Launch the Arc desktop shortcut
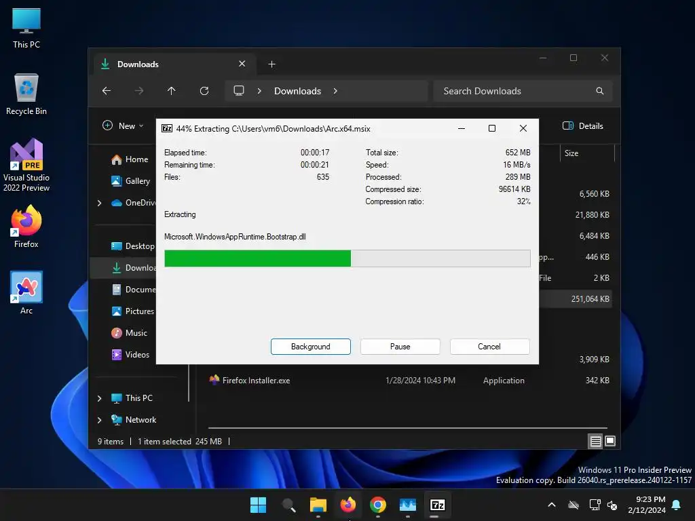Screen dimensions: 695x521 [26, 293]
